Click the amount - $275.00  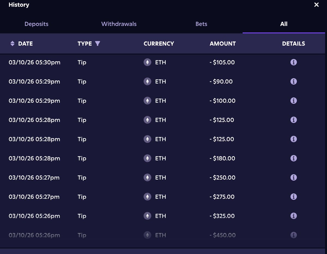coord(222,197)
